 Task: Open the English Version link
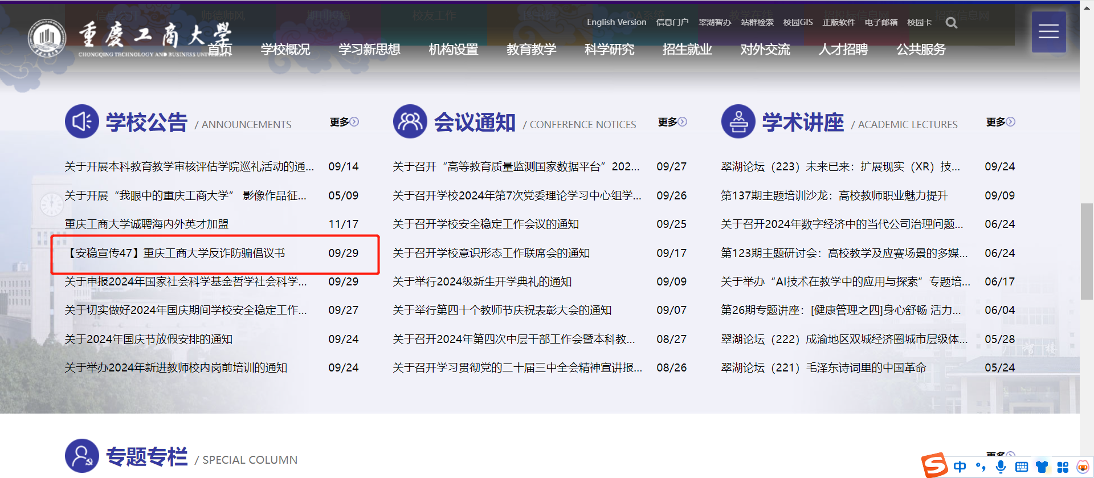pos(617,22)
